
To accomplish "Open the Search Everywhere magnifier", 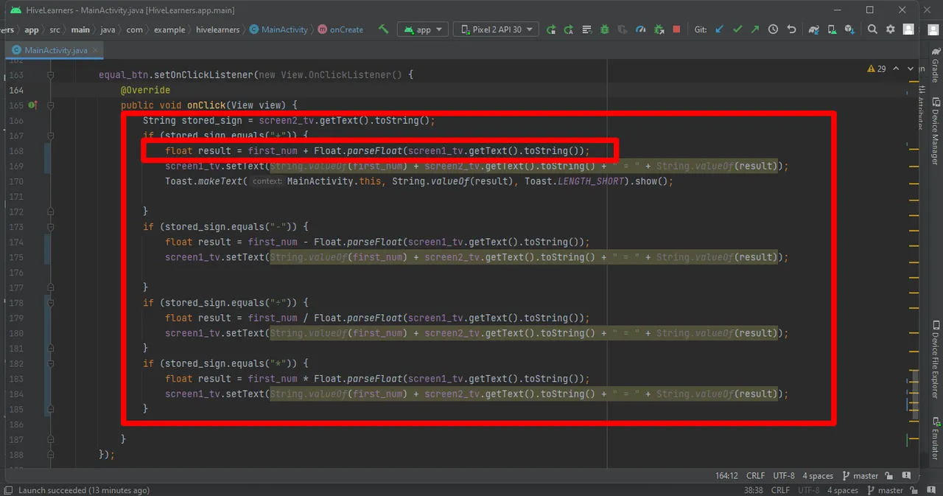I will point(872,29).
